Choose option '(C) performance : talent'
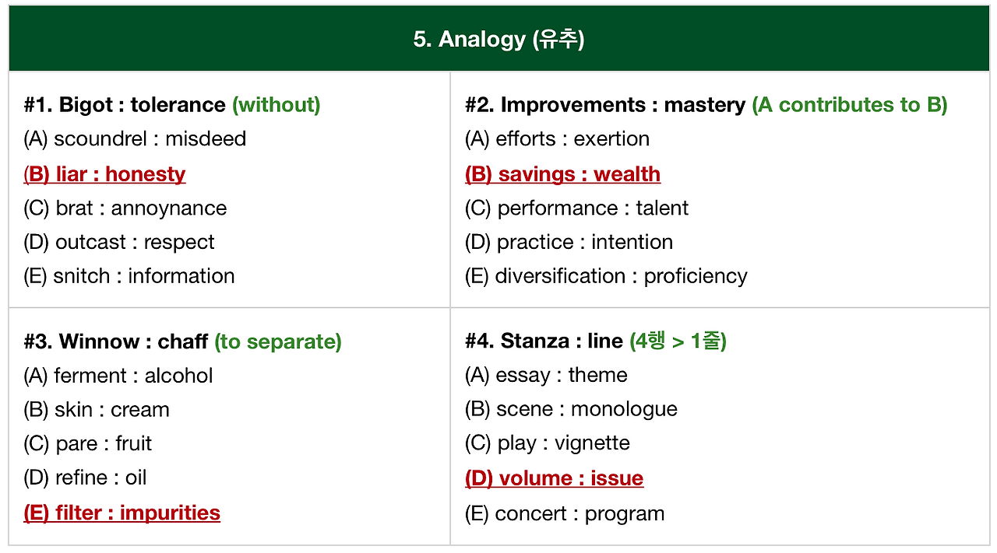Screen dimensions: 997x553 point(576,208)
